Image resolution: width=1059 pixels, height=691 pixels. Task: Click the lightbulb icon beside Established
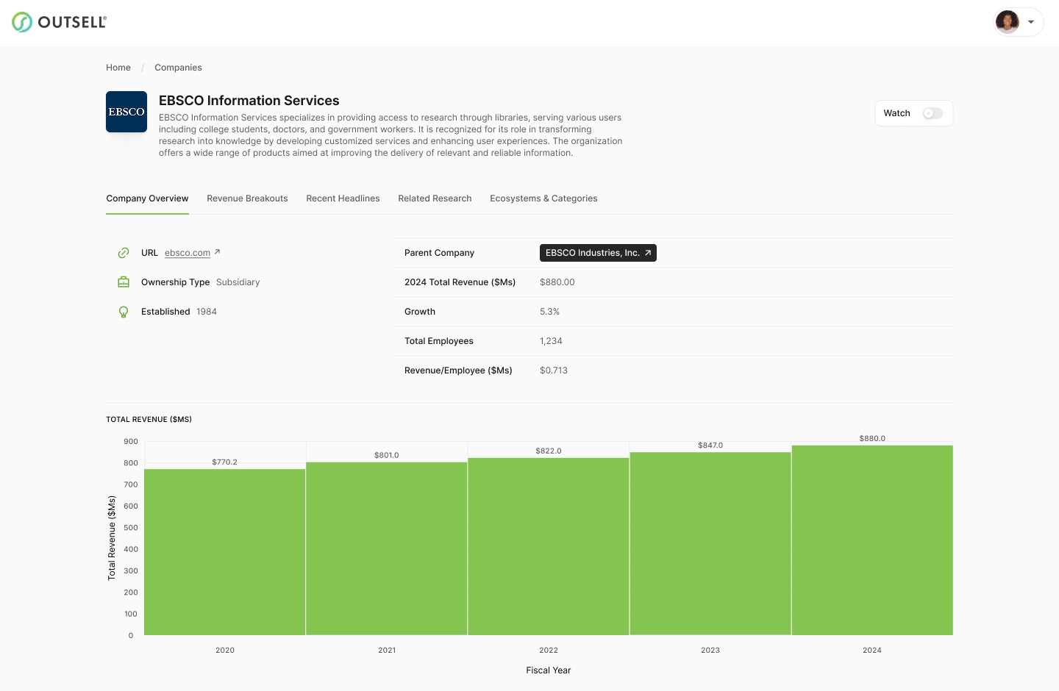point(124,312)
